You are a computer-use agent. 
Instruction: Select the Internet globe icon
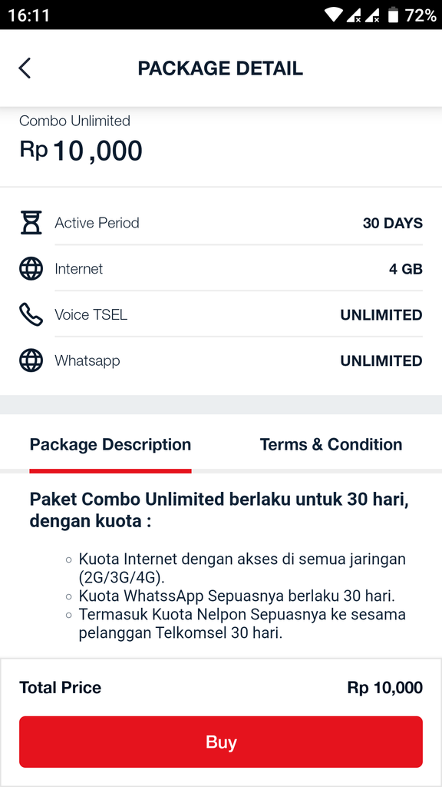pos(30,269)
